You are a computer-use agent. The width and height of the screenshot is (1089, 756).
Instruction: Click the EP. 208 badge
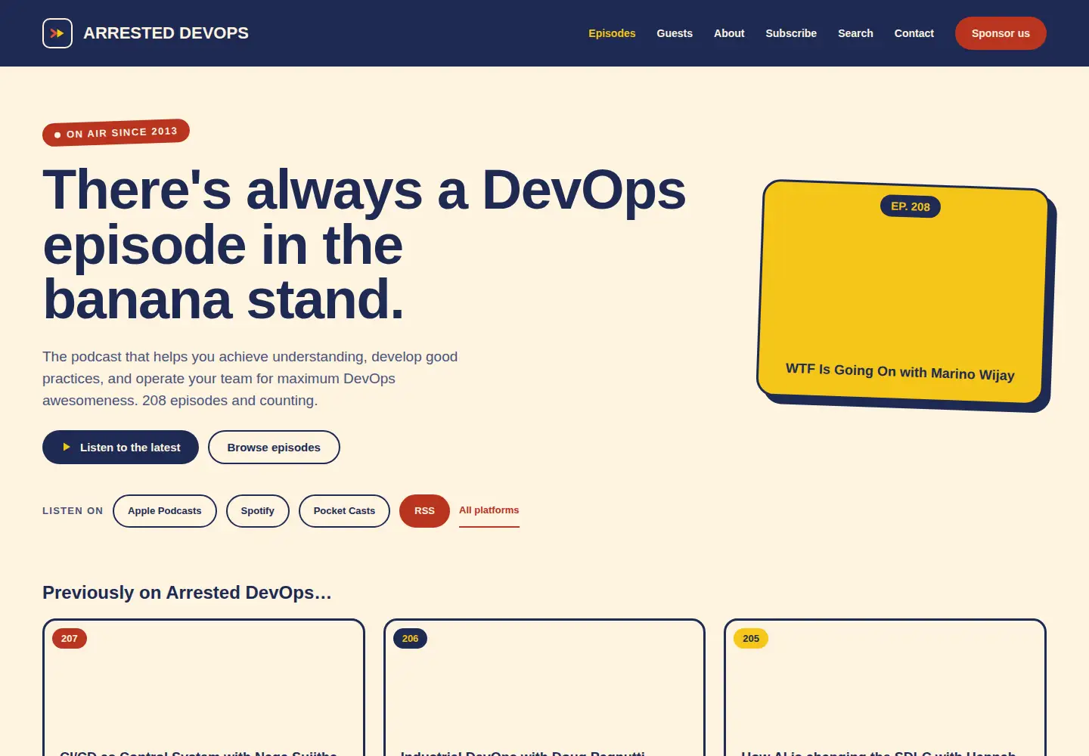(911, 206)
